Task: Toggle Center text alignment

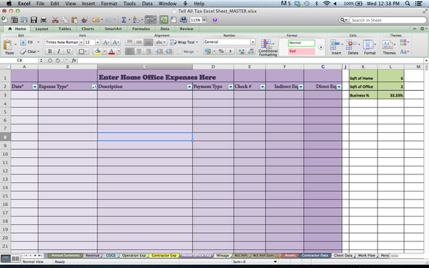Action: tap(139, 51)
